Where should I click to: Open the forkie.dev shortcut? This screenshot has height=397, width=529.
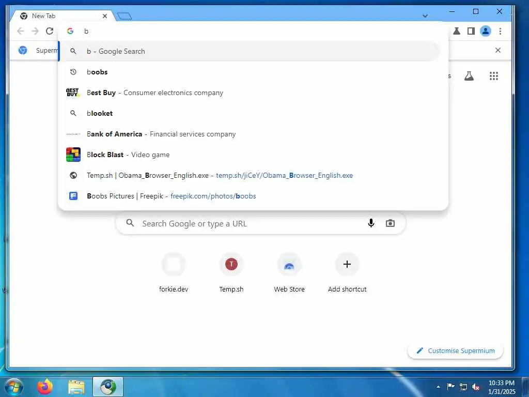pyautogui.click(x=174, y=273)
